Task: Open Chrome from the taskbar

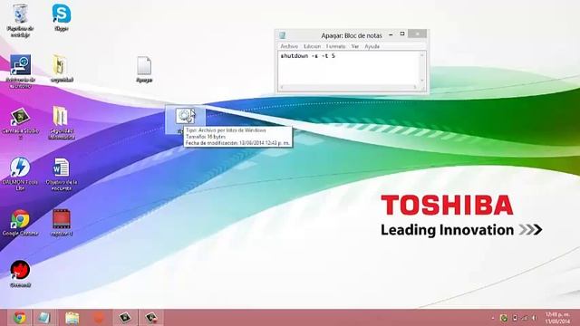Action: (20, 318)
